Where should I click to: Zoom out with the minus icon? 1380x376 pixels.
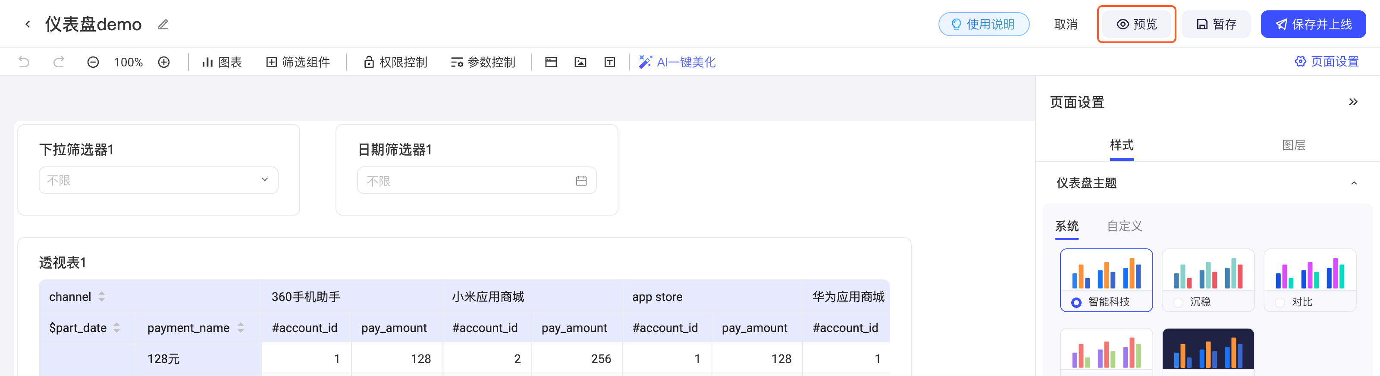(93, 62)
